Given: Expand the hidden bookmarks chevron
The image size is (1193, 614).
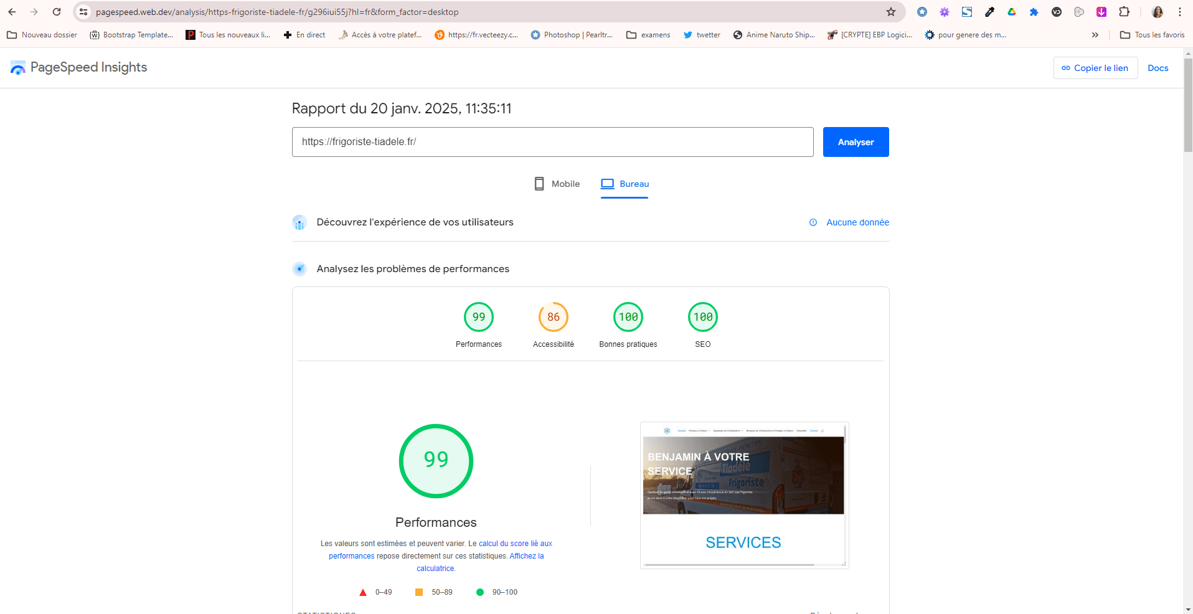Looking at the screenshot, I should (x=1095, y=35).
